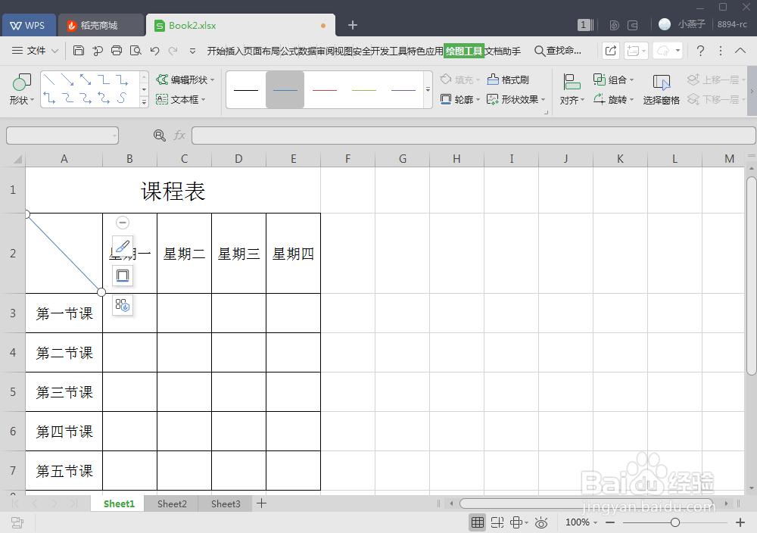Click the WPS home tab

point(29,25)
